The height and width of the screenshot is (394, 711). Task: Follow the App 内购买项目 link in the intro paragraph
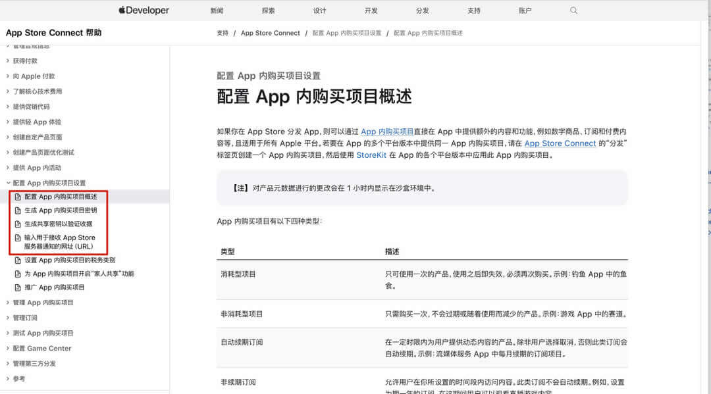click(387, 132)
